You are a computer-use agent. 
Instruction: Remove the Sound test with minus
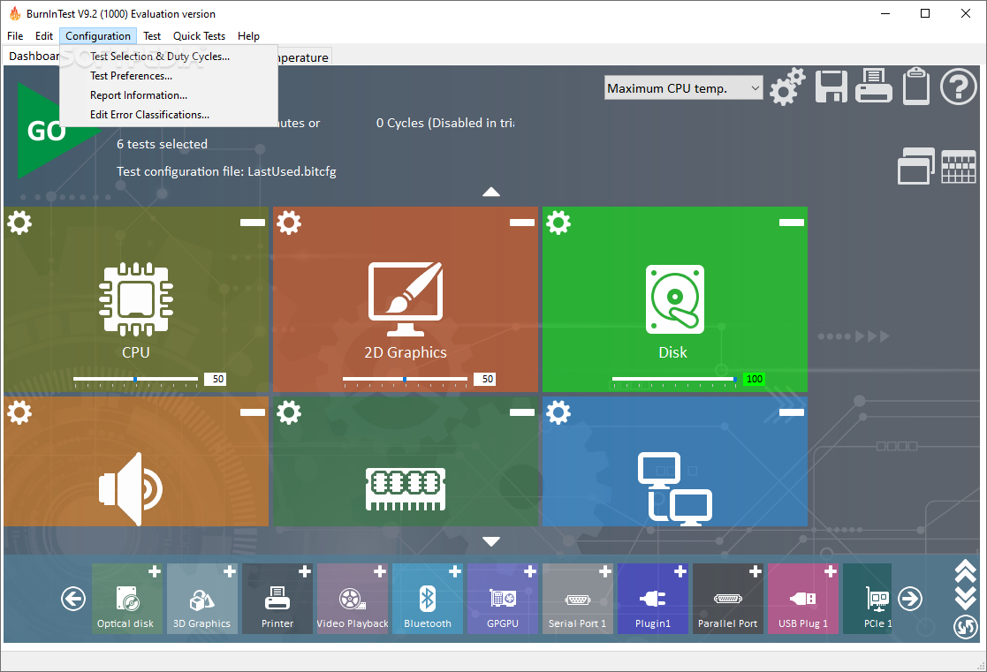point(253,412)
